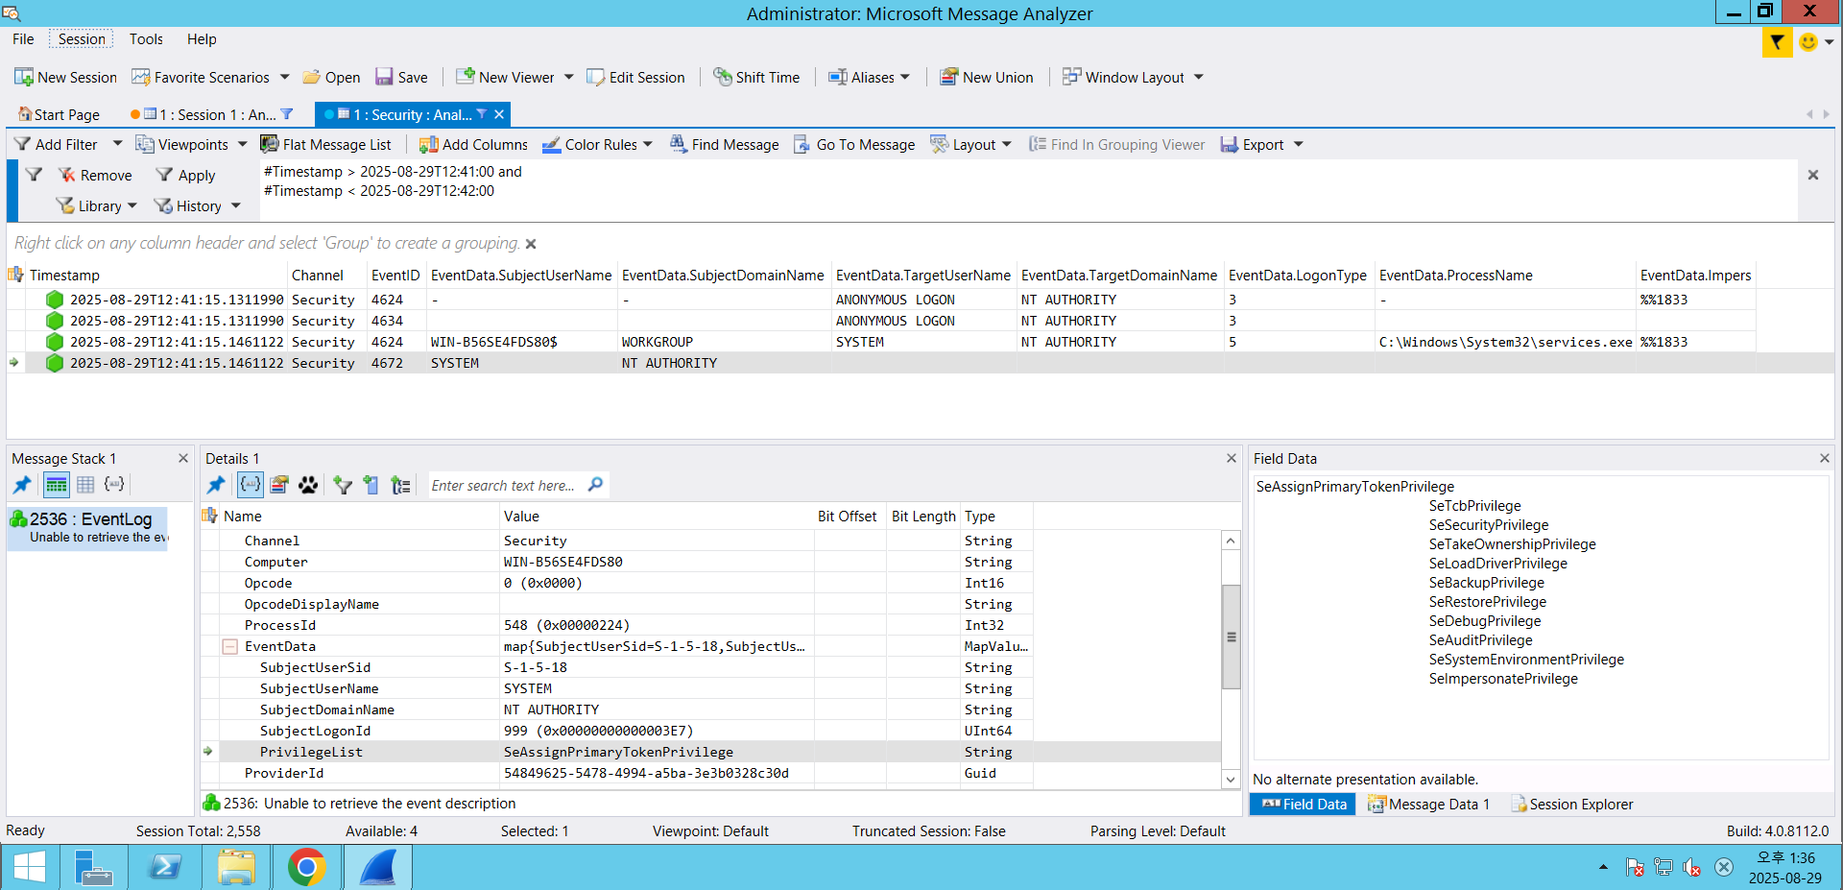Open Chrome from the taskbar
This screenshot has height=890, width=1843.
coord(306,868)
